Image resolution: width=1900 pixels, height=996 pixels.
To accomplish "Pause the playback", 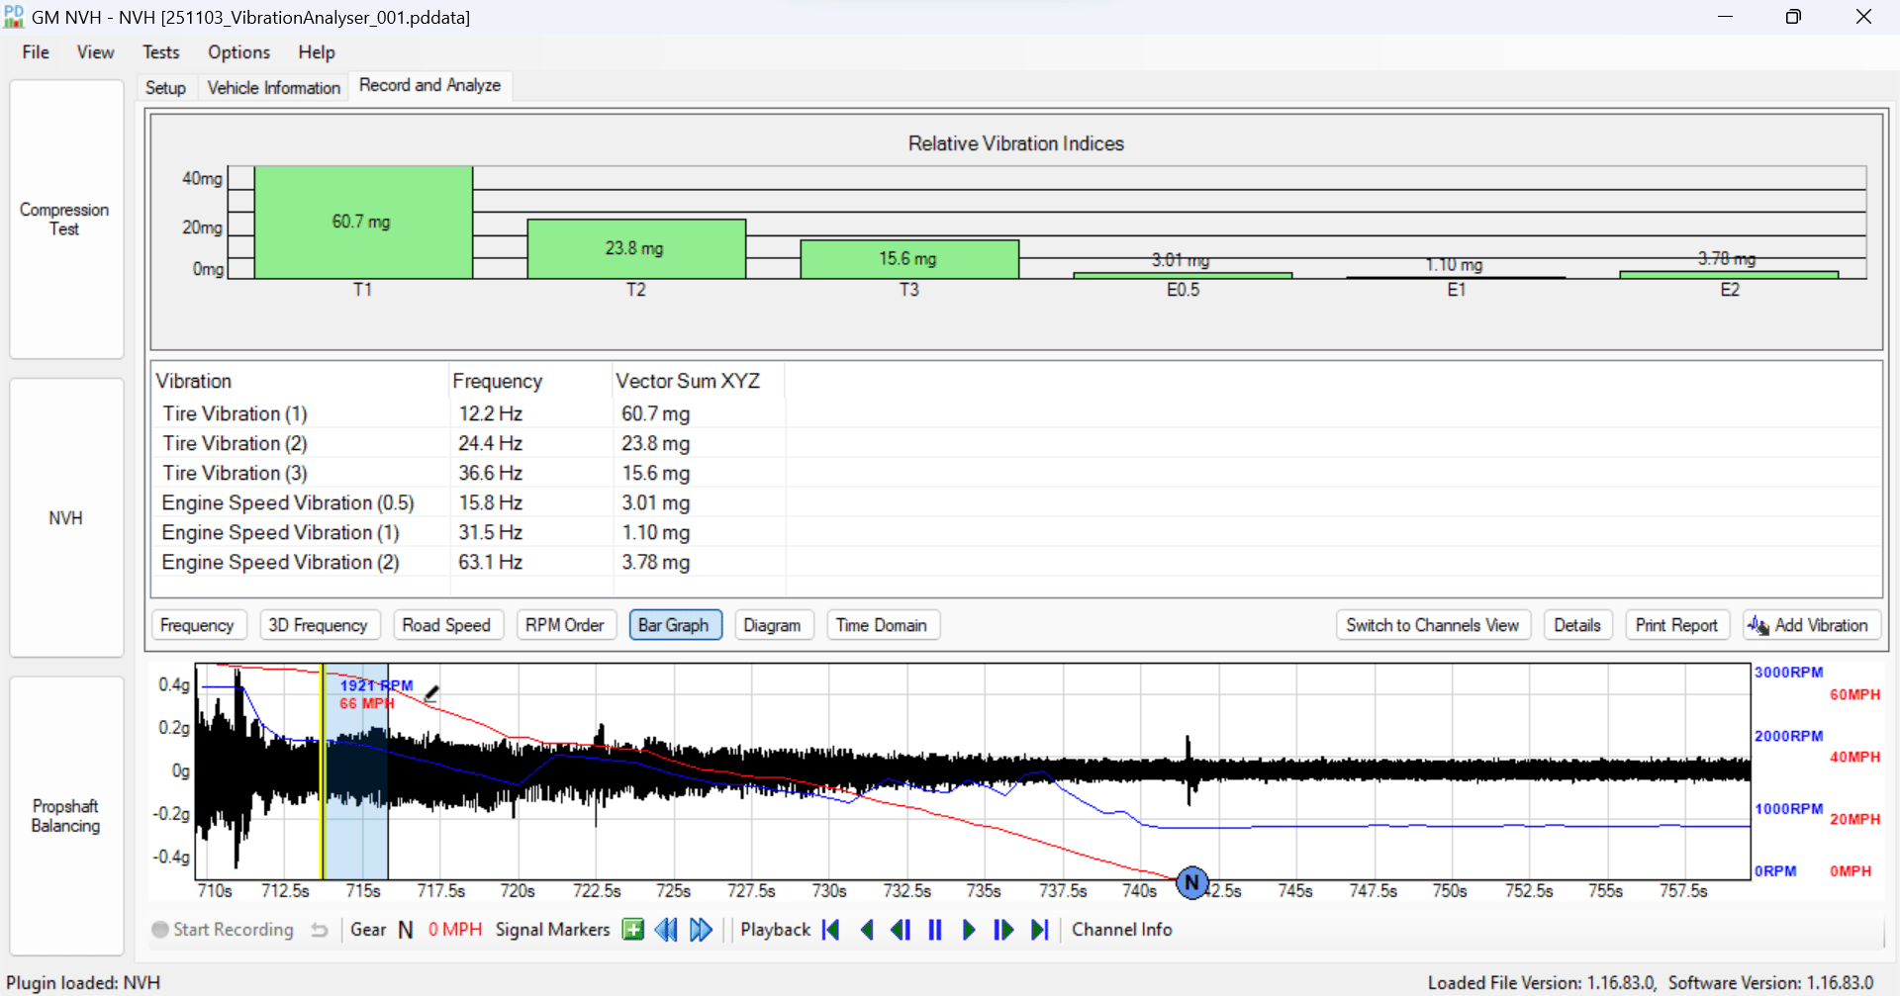I will point(935,930).
